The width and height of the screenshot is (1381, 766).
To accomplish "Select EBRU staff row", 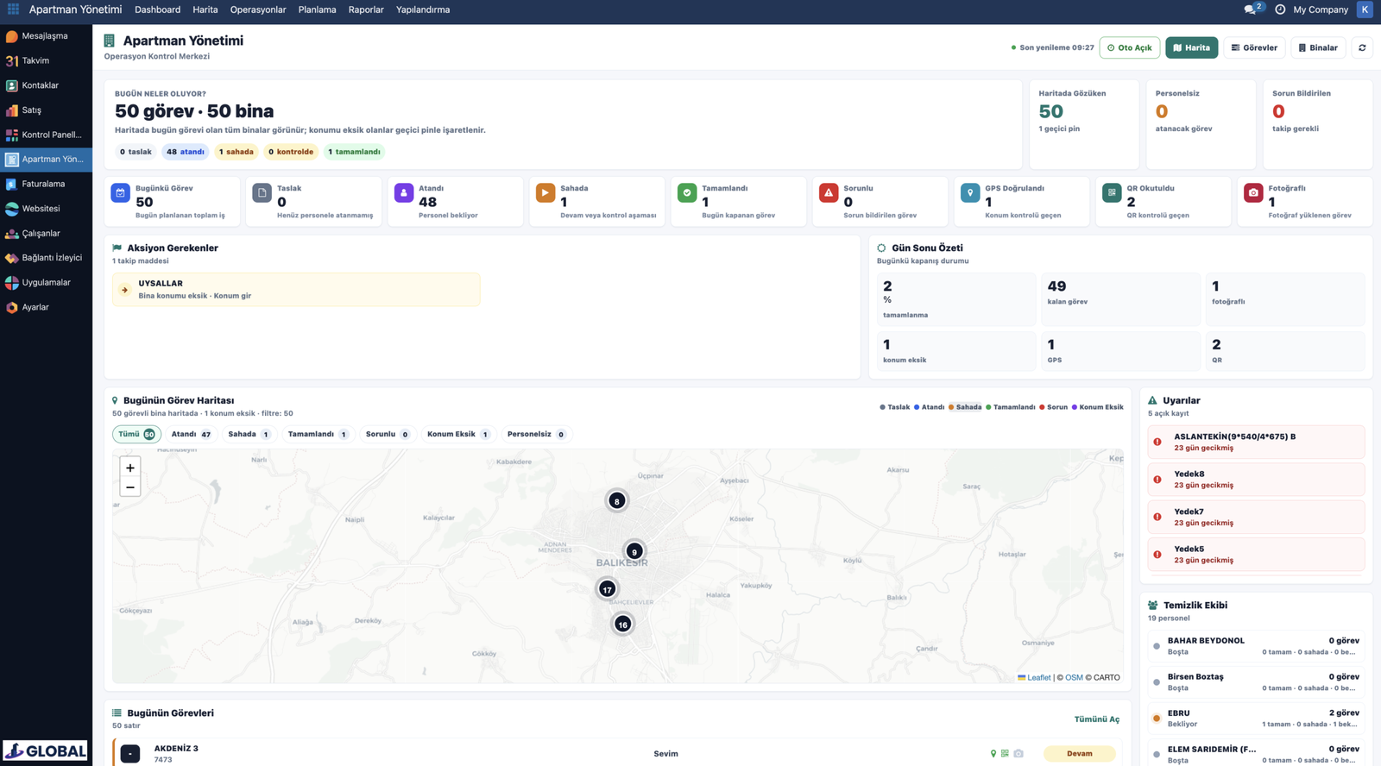I will tap(1256, 719).
